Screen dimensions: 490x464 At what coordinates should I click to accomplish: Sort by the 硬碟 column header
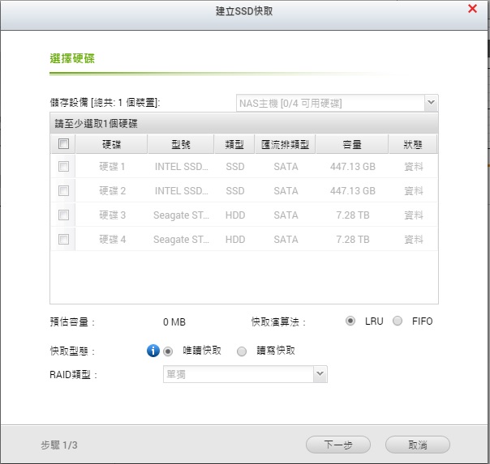tap(112, 144)
